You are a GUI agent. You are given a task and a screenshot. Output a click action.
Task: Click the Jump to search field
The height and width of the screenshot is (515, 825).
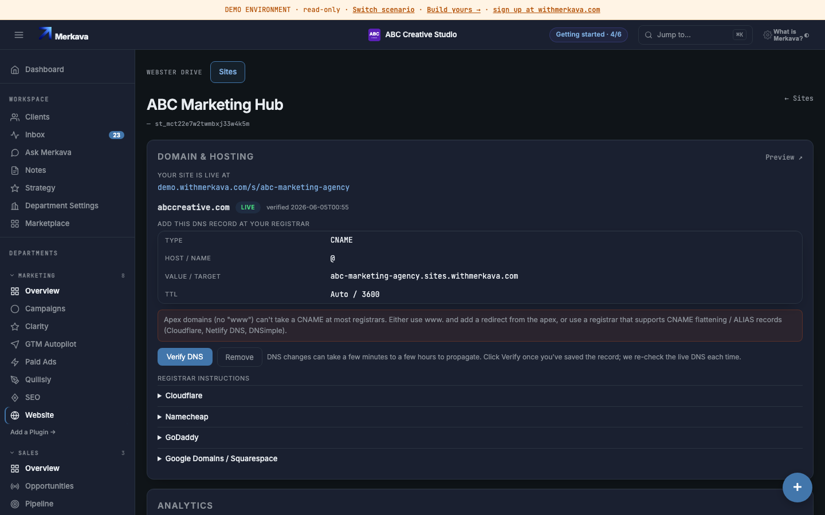[x=695, y=35]
